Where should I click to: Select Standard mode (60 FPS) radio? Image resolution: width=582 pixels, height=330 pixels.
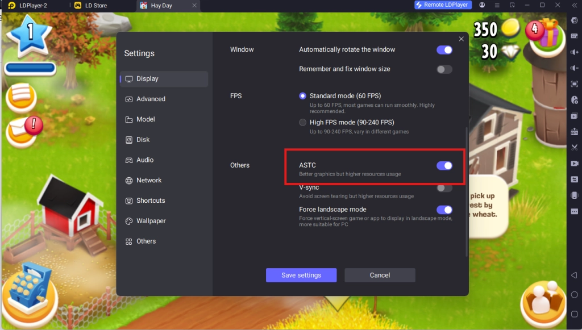pyautogui.click(x=302, y=96)
